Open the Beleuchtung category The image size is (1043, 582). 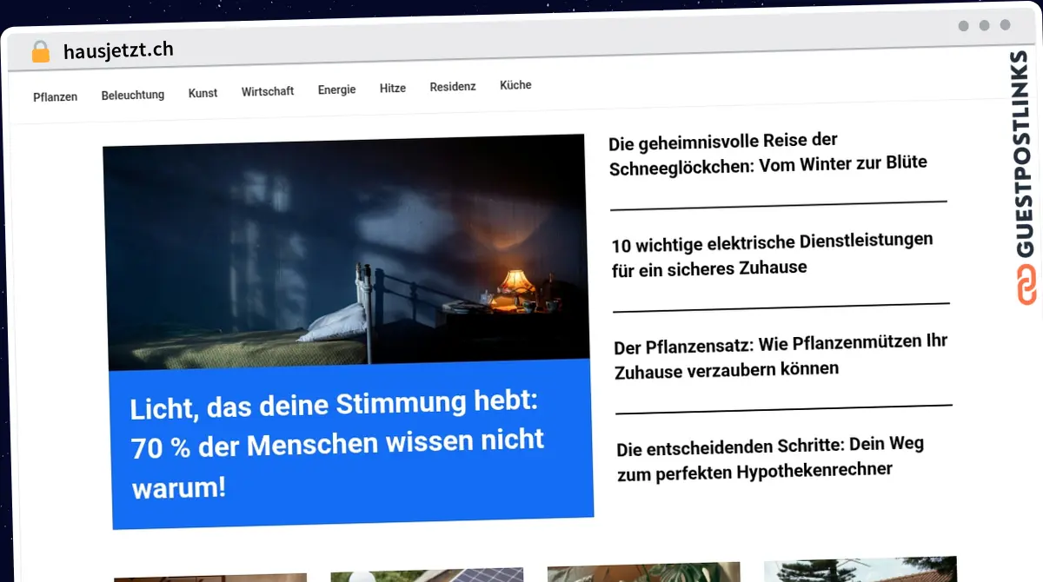(x=132, y=95)
